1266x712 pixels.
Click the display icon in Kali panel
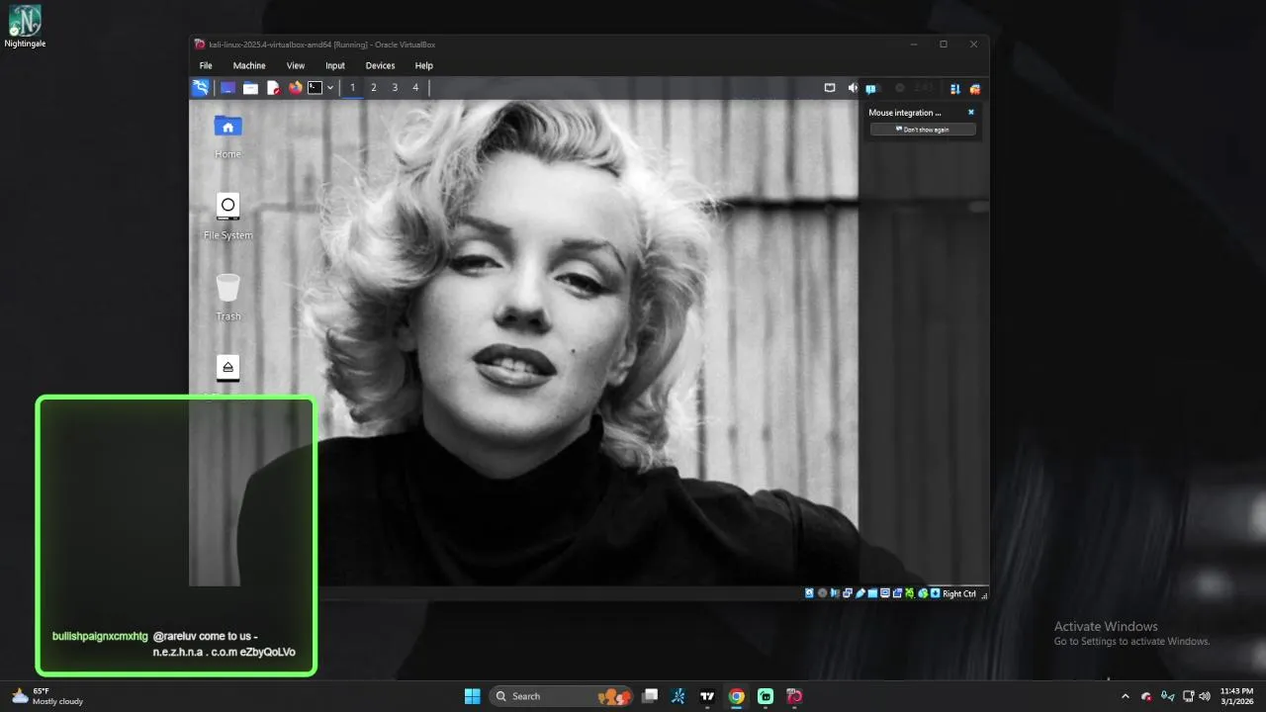(830, 88)
